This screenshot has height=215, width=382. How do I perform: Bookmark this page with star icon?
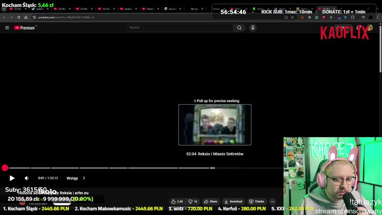[x=292, y=17]
